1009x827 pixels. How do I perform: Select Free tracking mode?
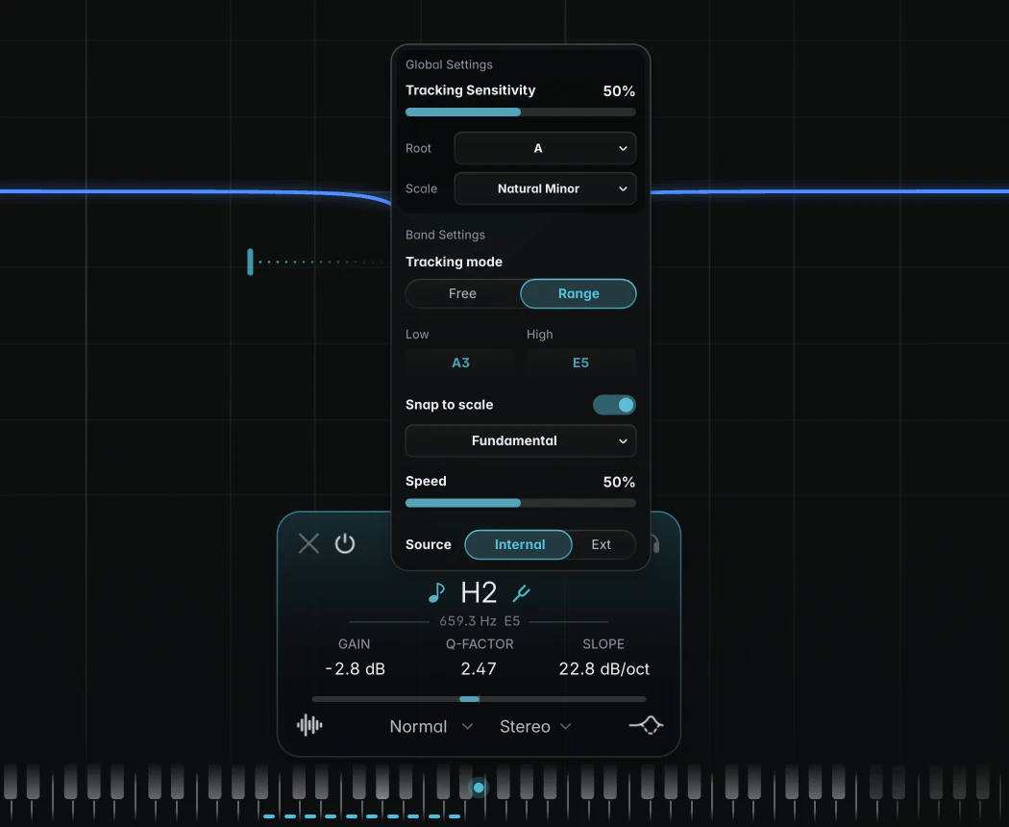pyautogui.click(x=462, y=293)
